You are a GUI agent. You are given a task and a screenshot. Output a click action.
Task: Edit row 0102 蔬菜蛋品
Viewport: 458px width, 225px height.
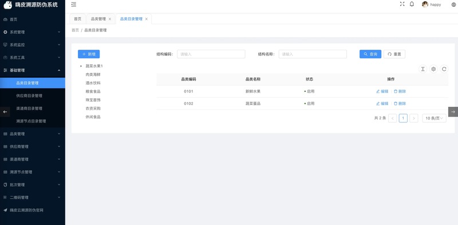[x=382, y=103]
